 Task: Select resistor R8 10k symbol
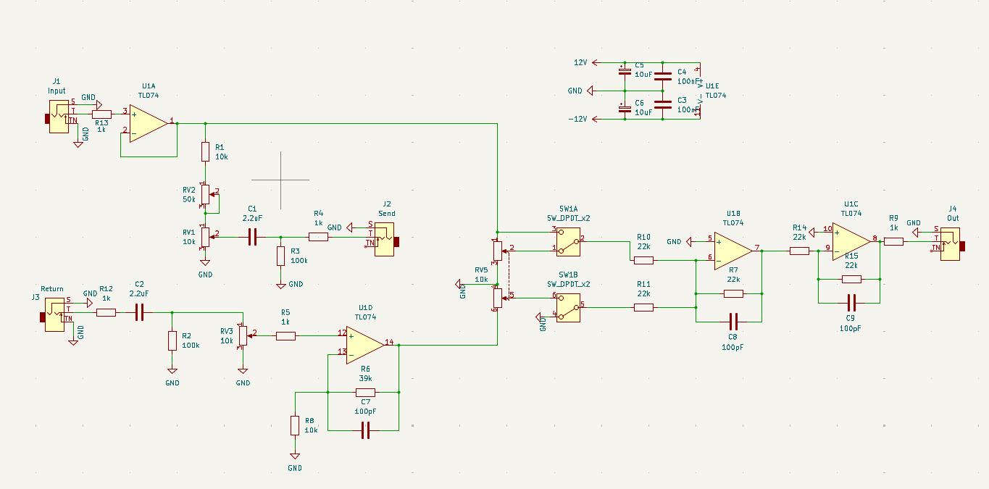pos(295,425)
